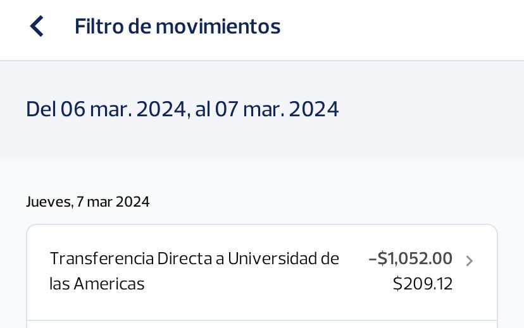Click the "Filtro de movimientos" title
This screenshot has width=524, height=328.
[177, 27]
